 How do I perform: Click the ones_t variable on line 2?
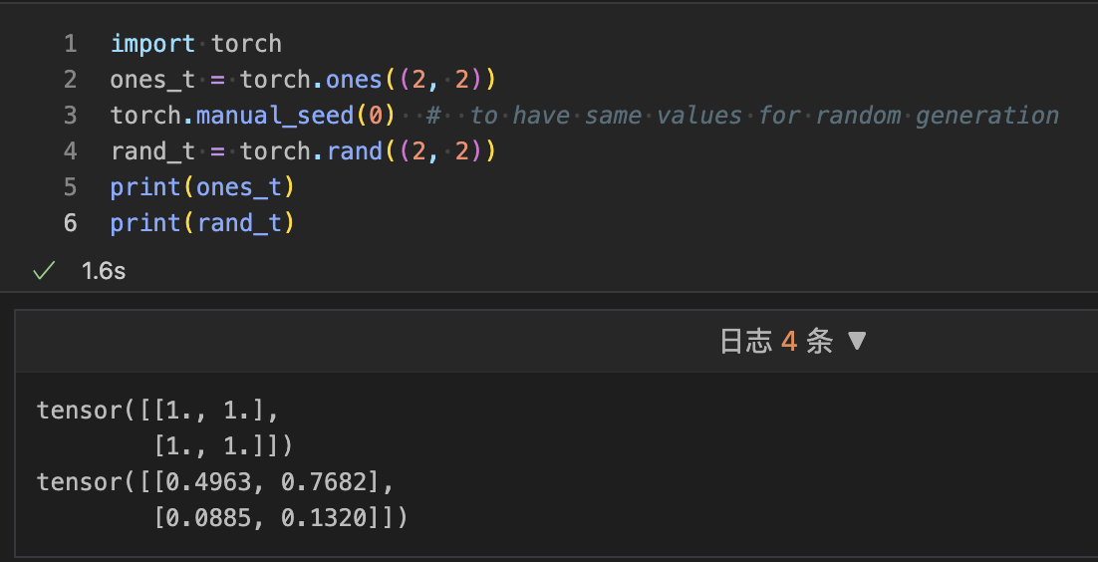pyautogui.click(x=152, y=80)
